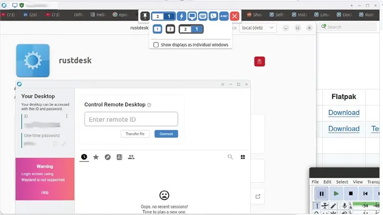
Task: Open the lightning control actions menu
Action: (181, 16)
